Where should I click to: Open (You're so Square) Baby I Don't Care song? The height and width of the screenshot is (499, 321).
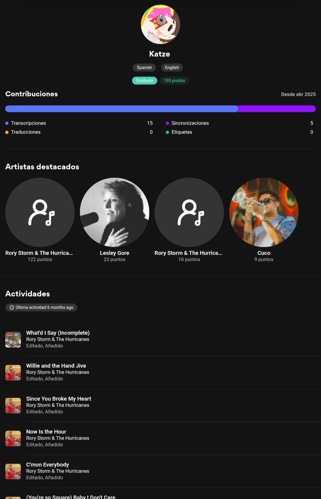71,497
